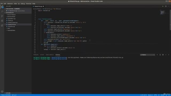Screen dimensions: 171x96
Task: Open the Edit menu
Action: (5, 3)
